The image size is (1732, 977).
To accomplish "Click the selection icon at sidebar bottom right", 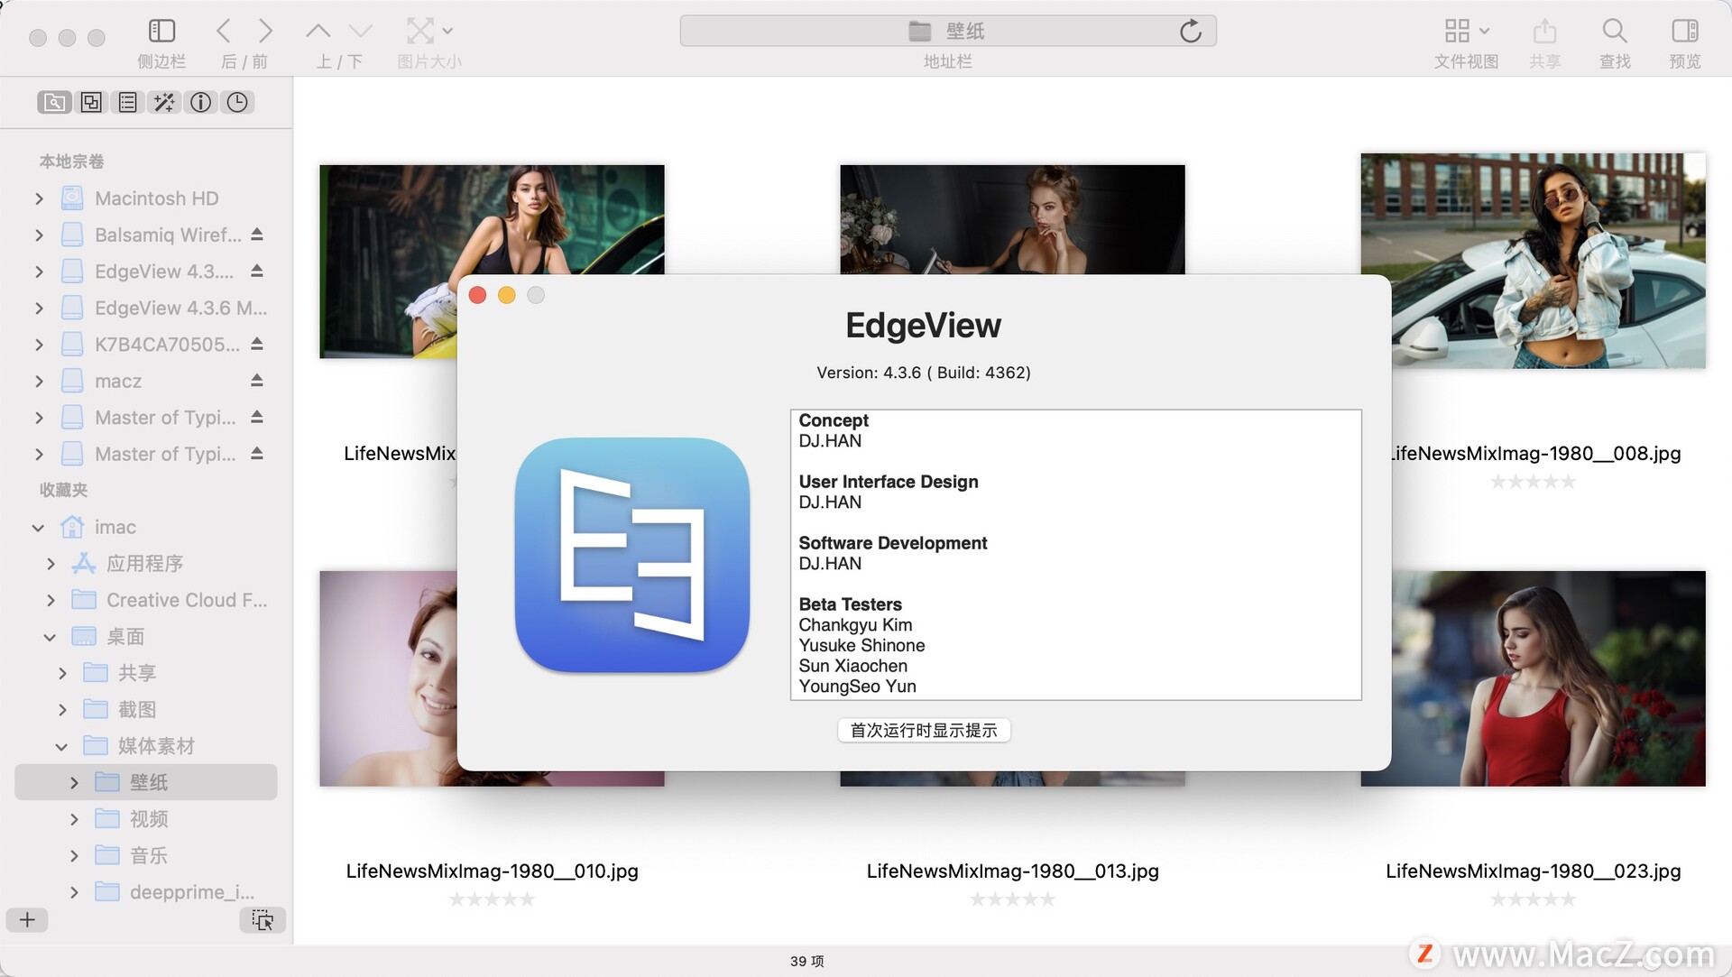I will [x=263, y=919].
